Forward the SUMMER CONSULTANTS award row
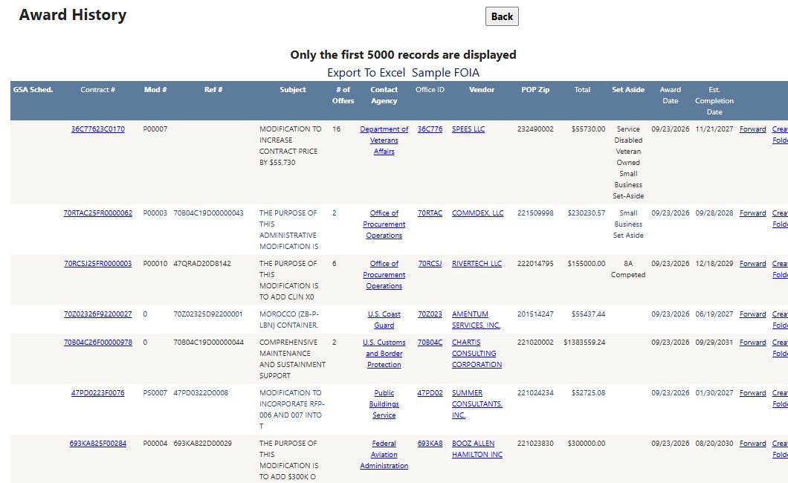Viewport: 788px width, 483px height. pyautogui.click(x=753, y=393)
